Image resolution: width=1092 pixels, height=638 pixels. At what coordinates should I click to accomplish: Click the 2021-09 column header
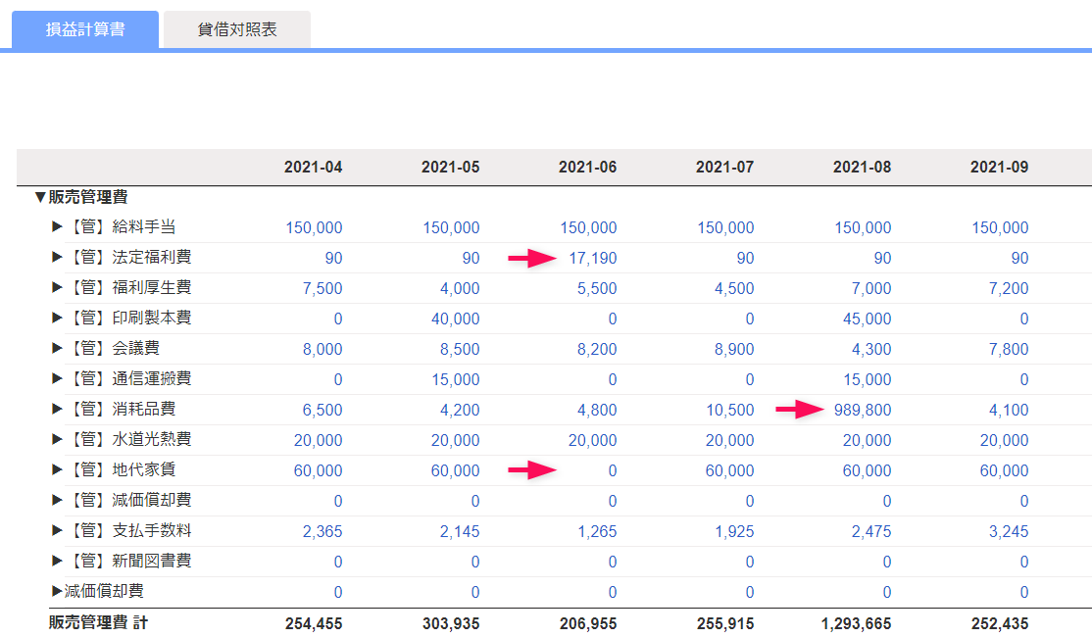pos(1000,168)
